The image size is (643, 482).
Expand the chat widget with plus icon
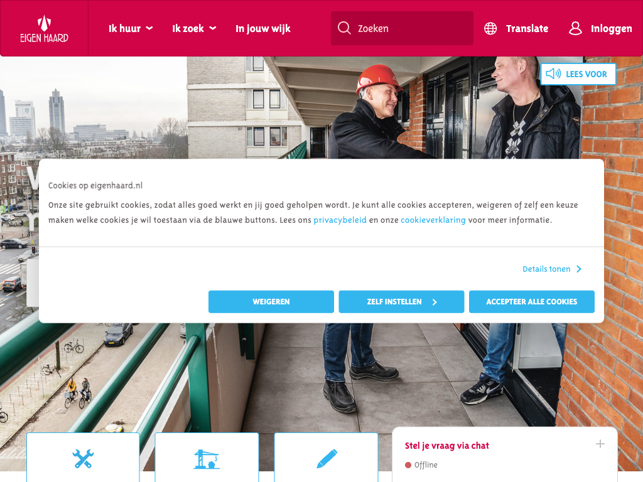[x=600, y=444]
